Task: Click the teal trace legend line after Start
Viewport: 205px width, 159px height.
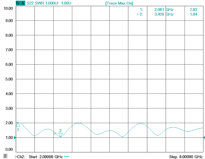Action: [66, 156]
